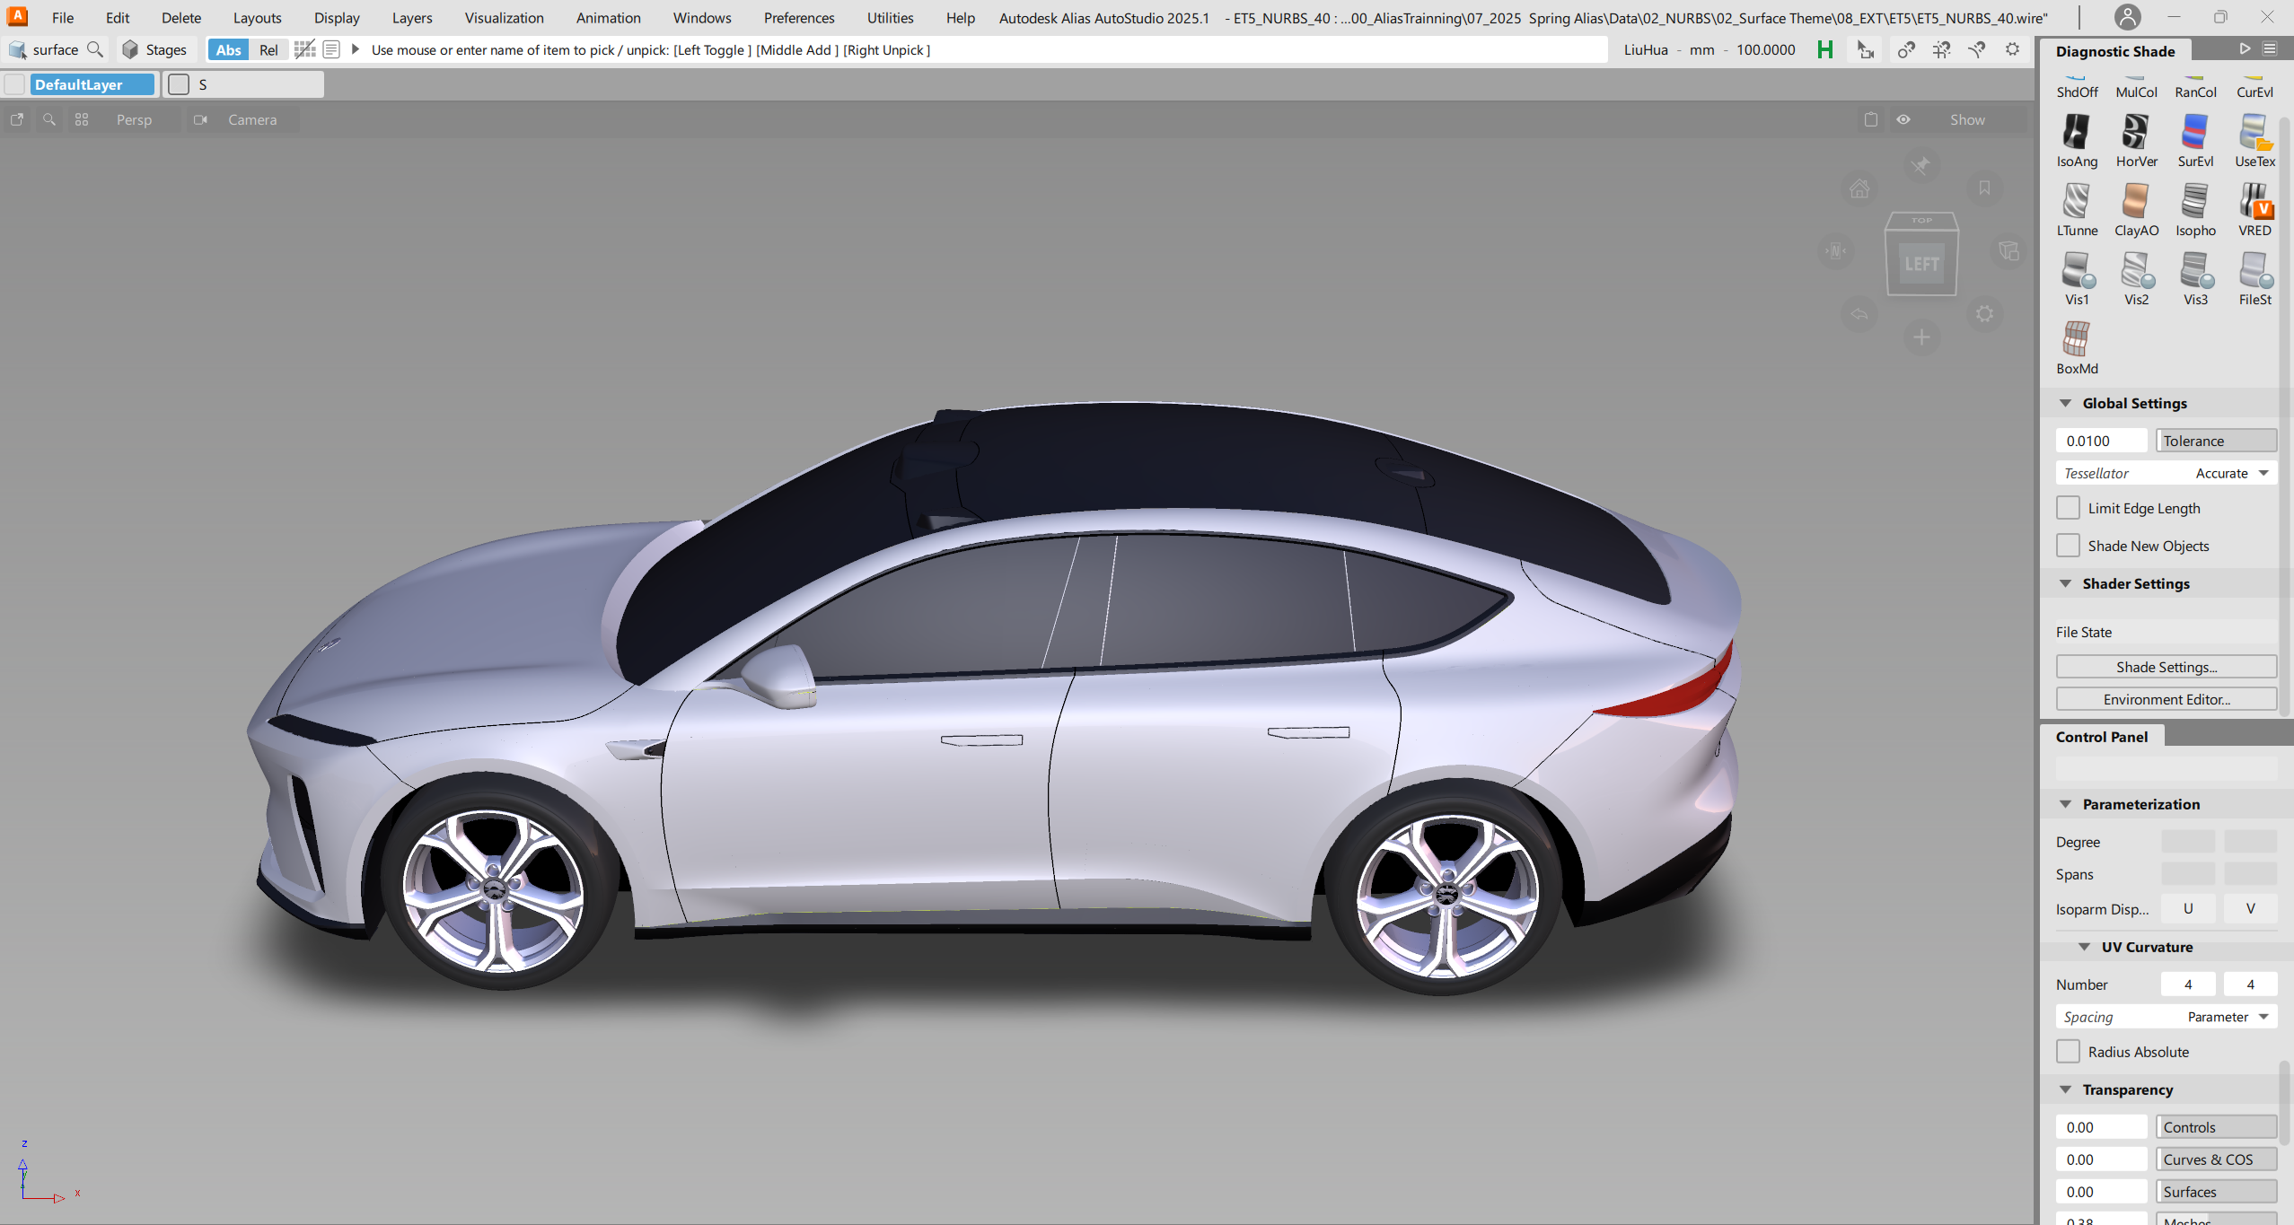Viewport: 2294px width, 1225px height.
Task: Toggle the Radius Absolute checkbox
Action: point(2068,1052)
